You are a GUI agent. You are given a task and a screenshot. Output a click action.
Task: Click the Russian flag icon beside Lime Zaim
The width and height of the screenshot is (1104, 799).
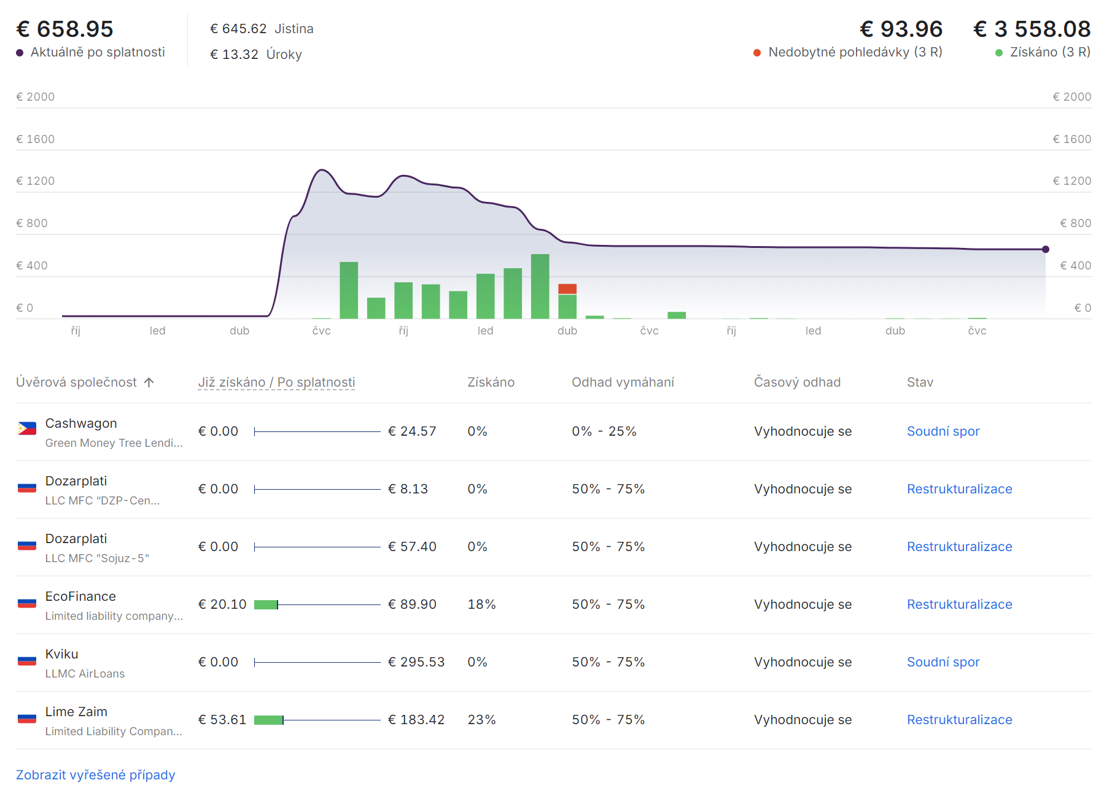coord(27,719)
